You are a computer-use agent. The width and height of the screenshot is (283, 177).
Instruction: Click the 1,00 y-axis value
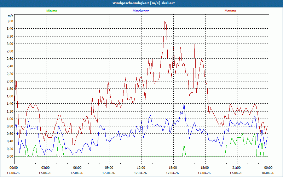point(10,119)
